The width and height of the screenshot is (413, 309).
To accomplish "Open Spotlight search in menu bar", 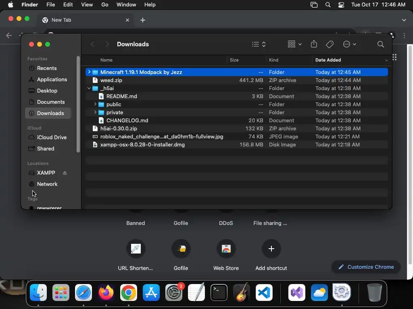I will click(x=327, y=5).
